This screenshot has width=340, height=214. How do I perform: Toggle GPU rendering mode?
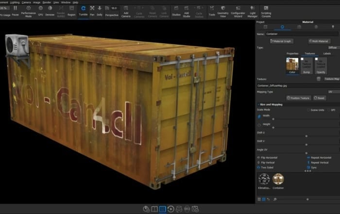click(x=40, y=11)
